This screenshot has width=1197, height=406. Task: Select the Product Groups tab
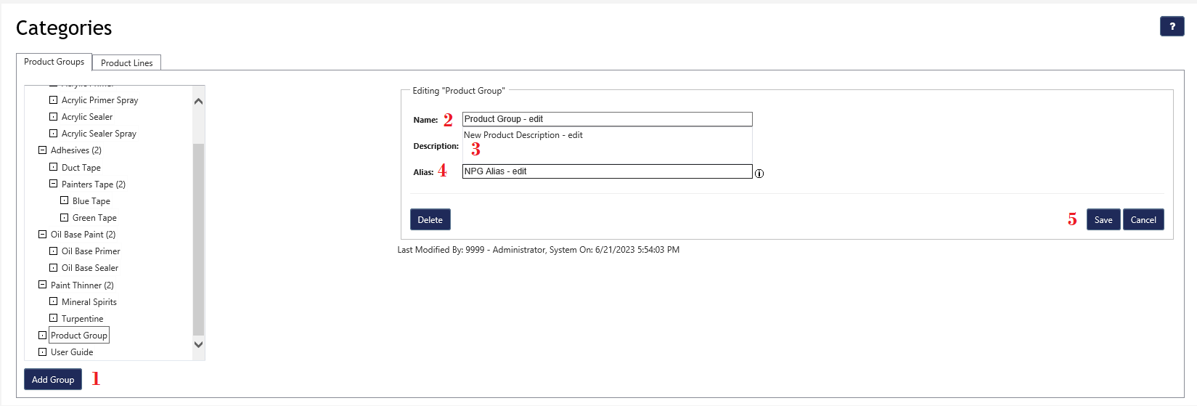click(x=54, y=62)
